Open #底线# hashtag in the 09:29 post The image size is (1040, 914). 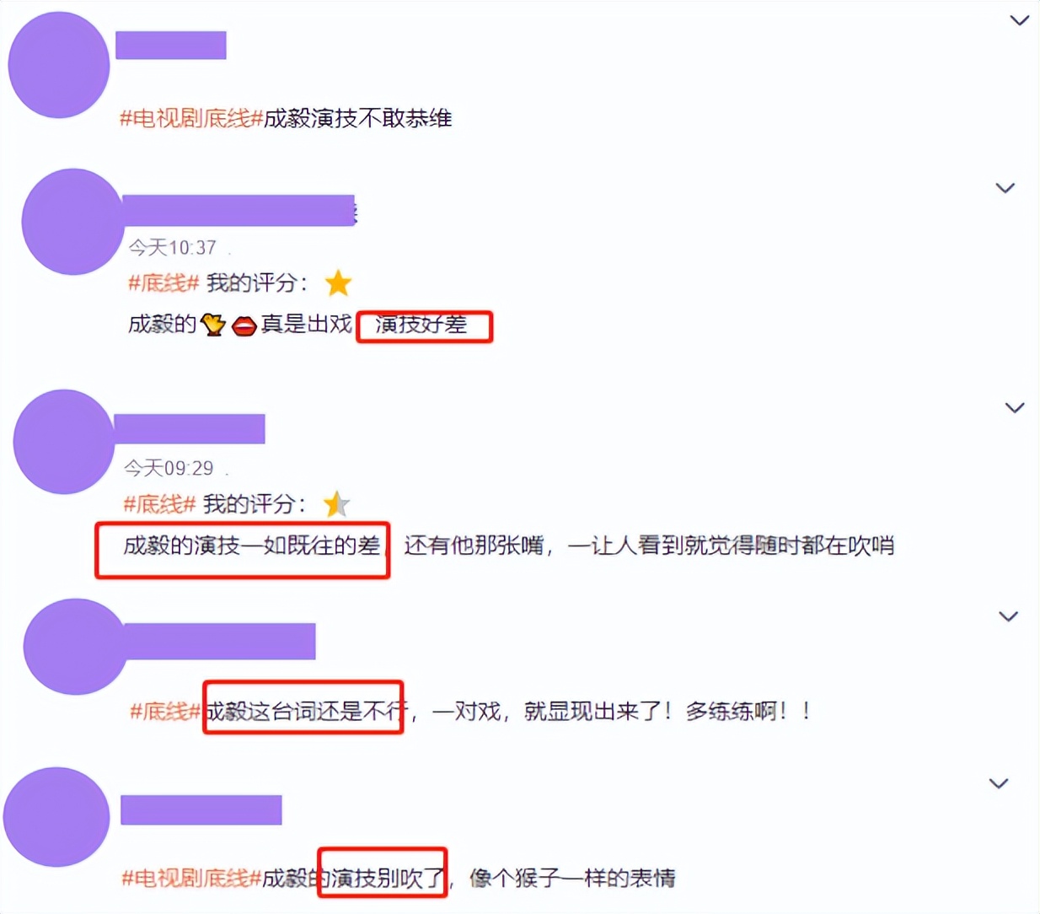coord(159,504)
